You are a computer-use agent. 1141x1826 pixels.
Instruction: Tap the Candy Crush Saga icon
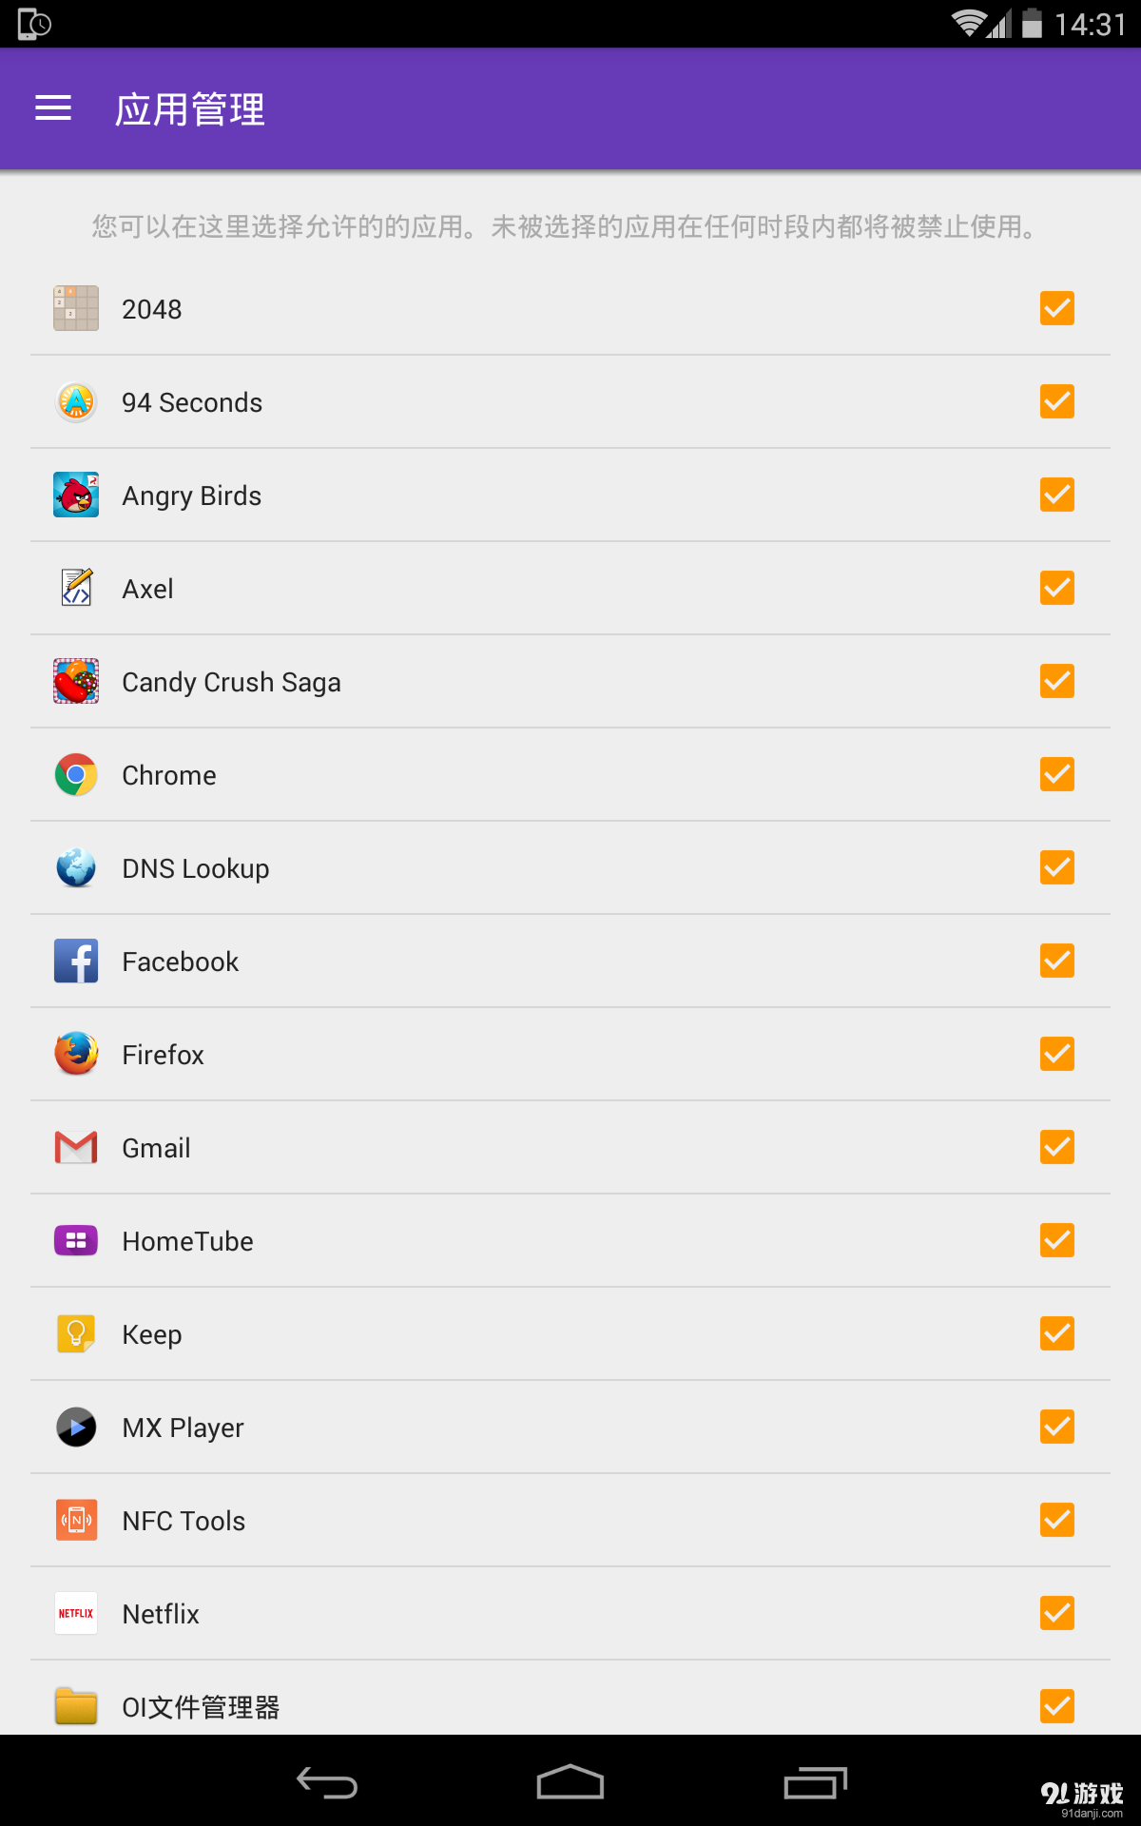tap(76, 681)
